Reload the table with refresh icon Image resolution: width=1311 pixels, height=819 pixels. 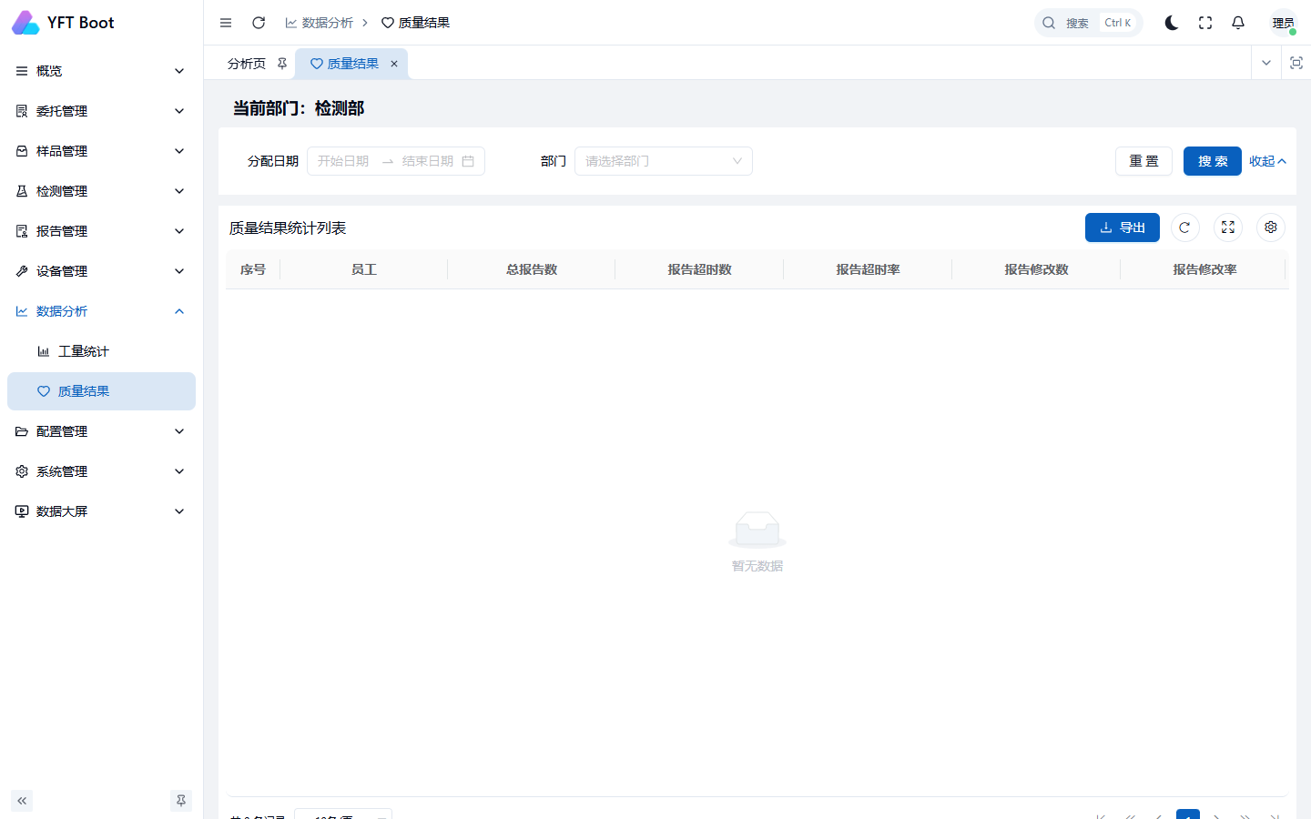click(1184, 227)
